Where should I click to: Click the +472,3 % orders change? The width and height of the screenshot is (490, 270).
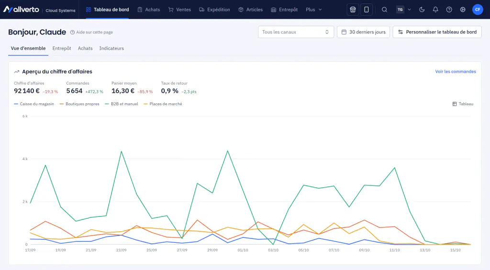tap(94, 92)
